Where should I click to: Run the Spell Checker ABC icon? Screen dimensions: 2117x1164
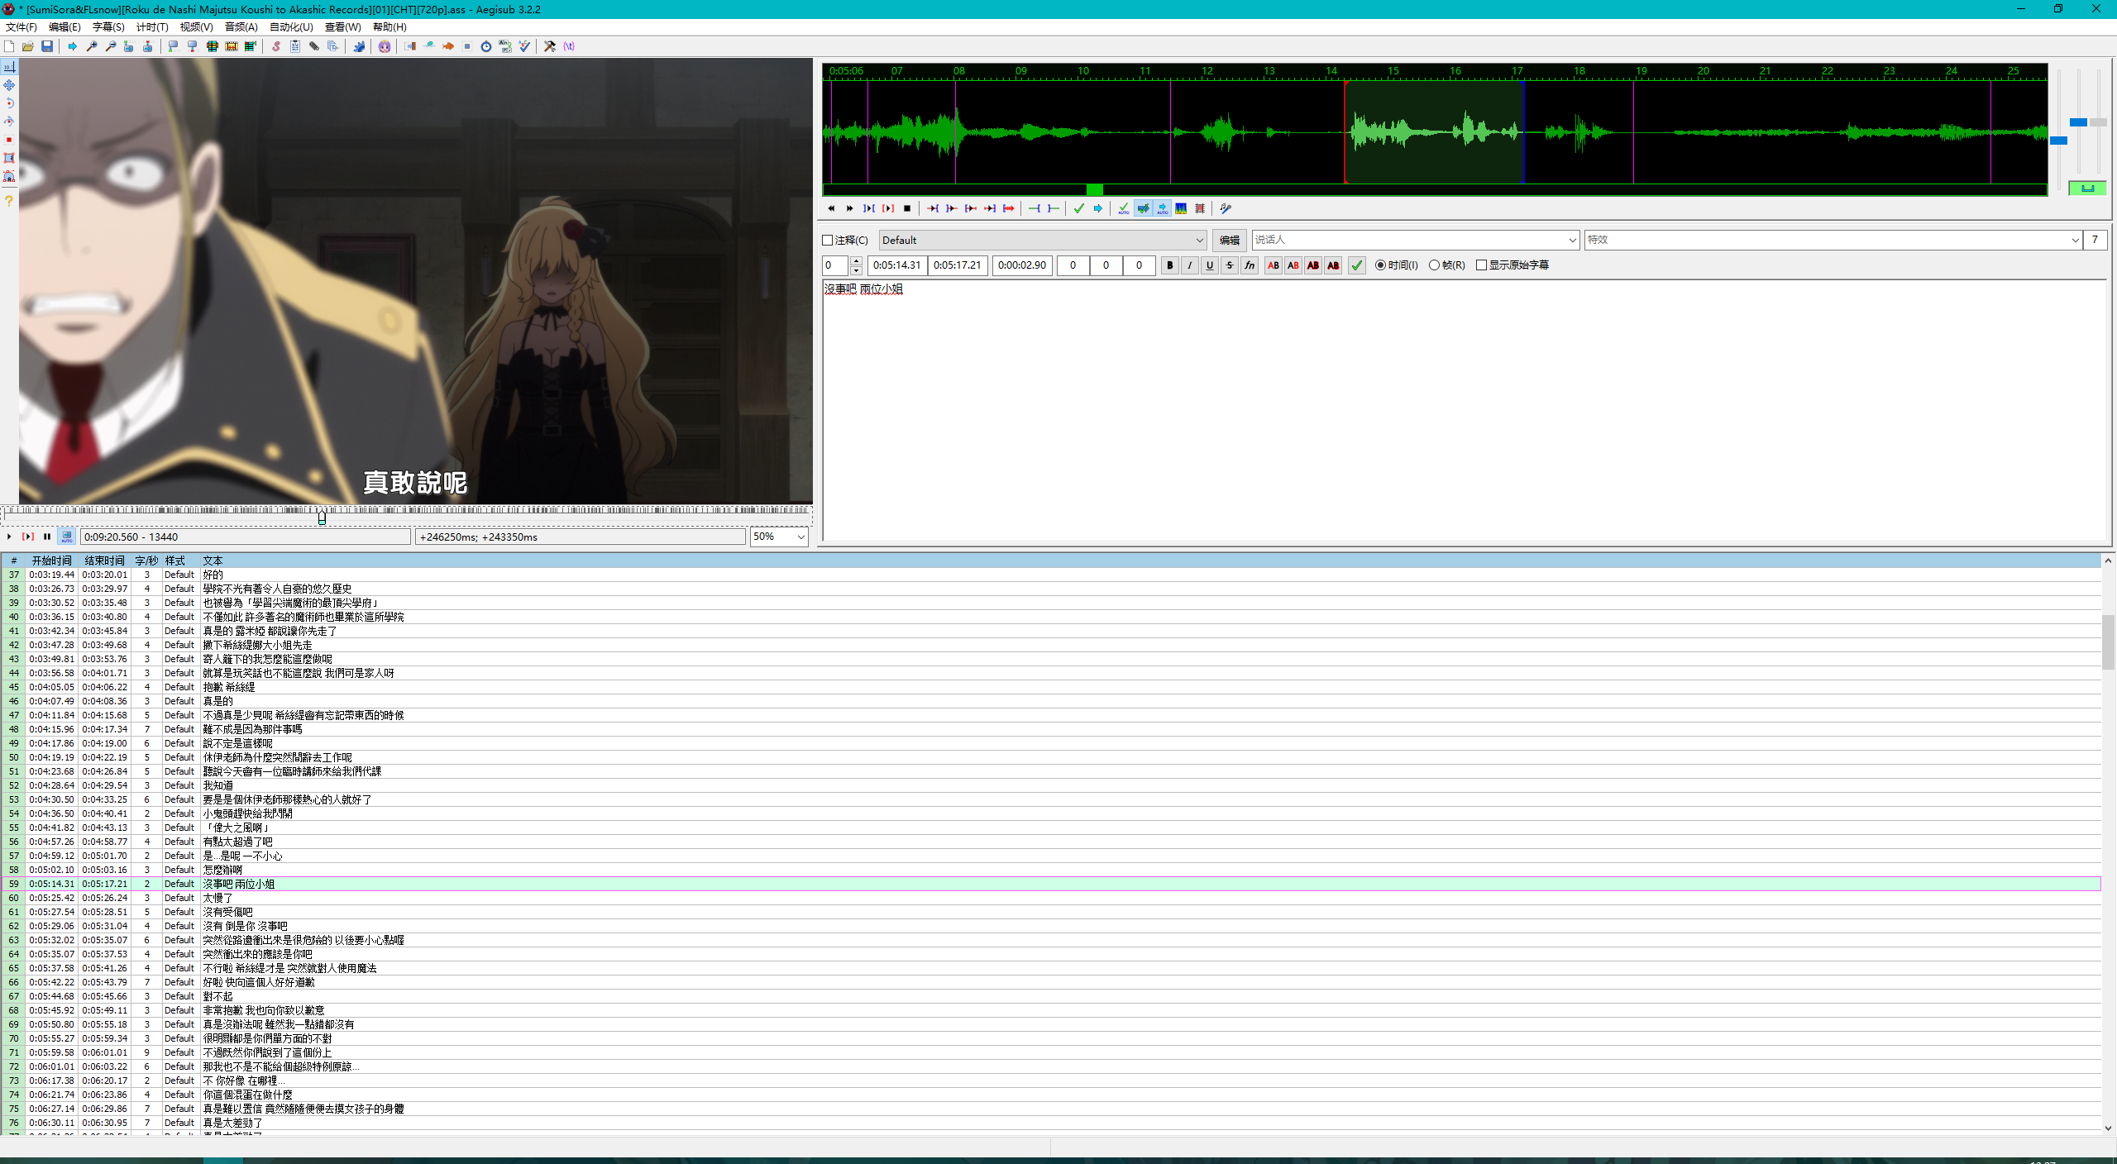pyautogui.click(x=524, y=46)
